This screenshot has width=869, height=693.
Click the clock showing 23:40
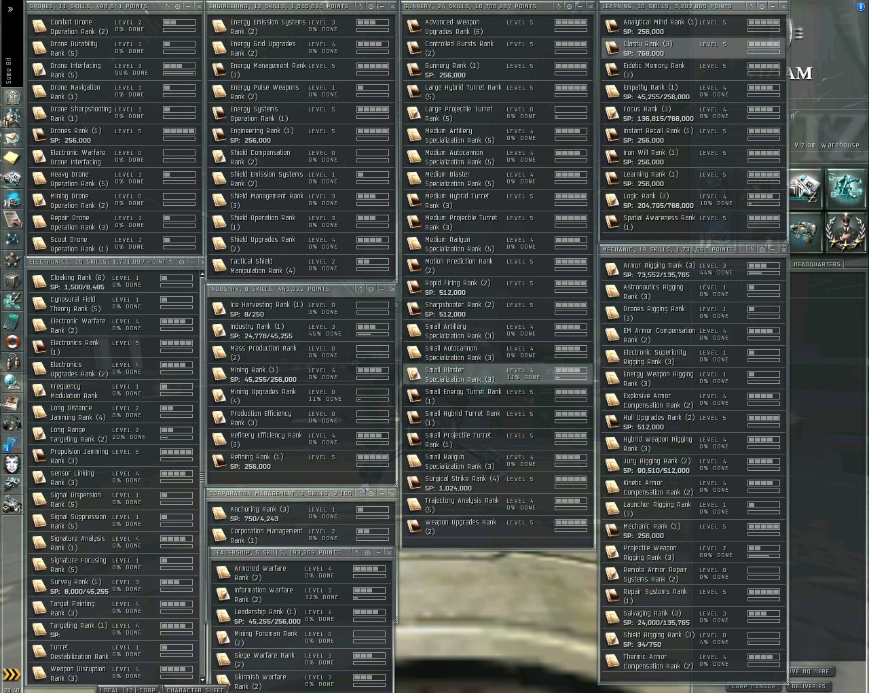12,689
